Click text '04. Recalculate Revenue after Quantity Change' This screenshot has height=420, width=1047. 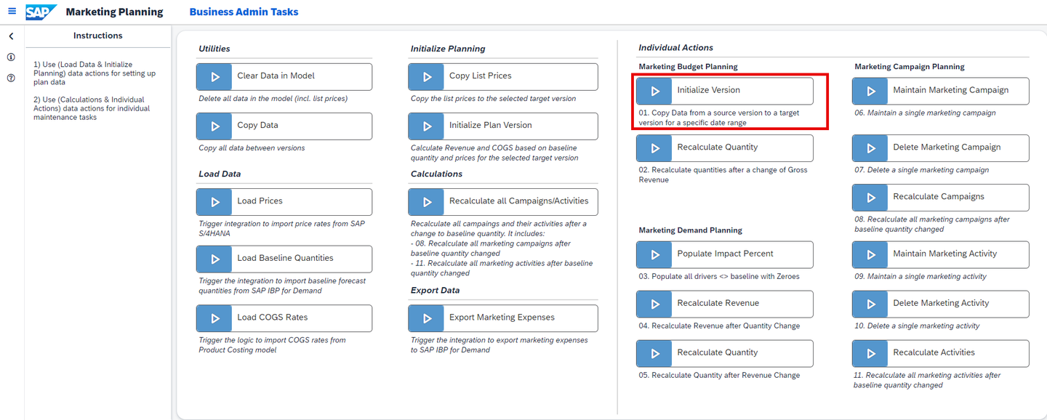tap(719, 326)
